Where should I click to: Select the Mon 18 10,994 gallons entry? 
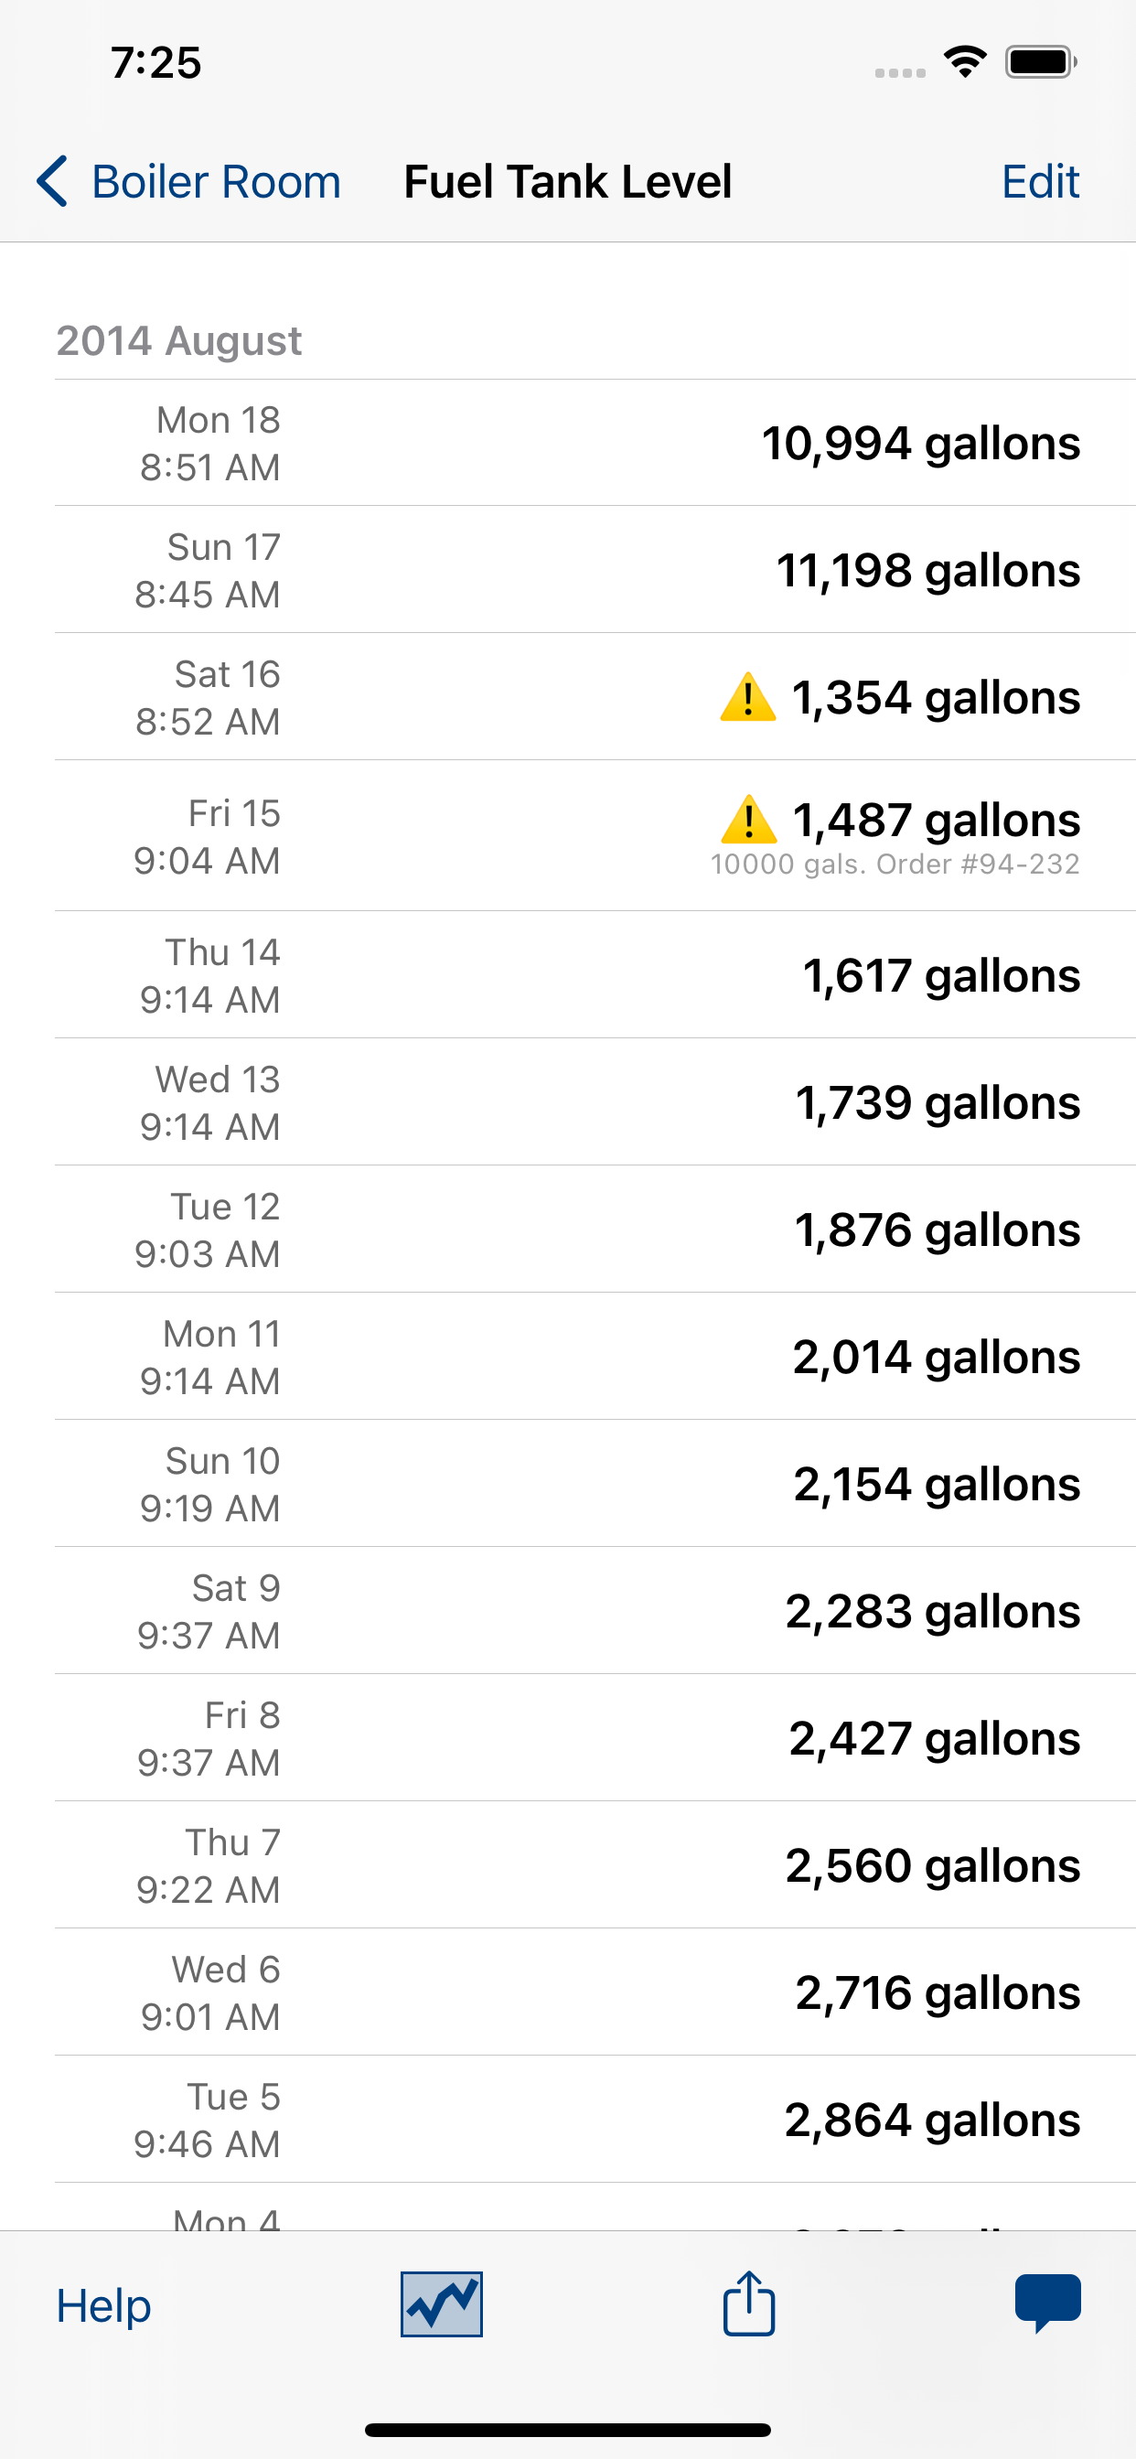[595, 443]
